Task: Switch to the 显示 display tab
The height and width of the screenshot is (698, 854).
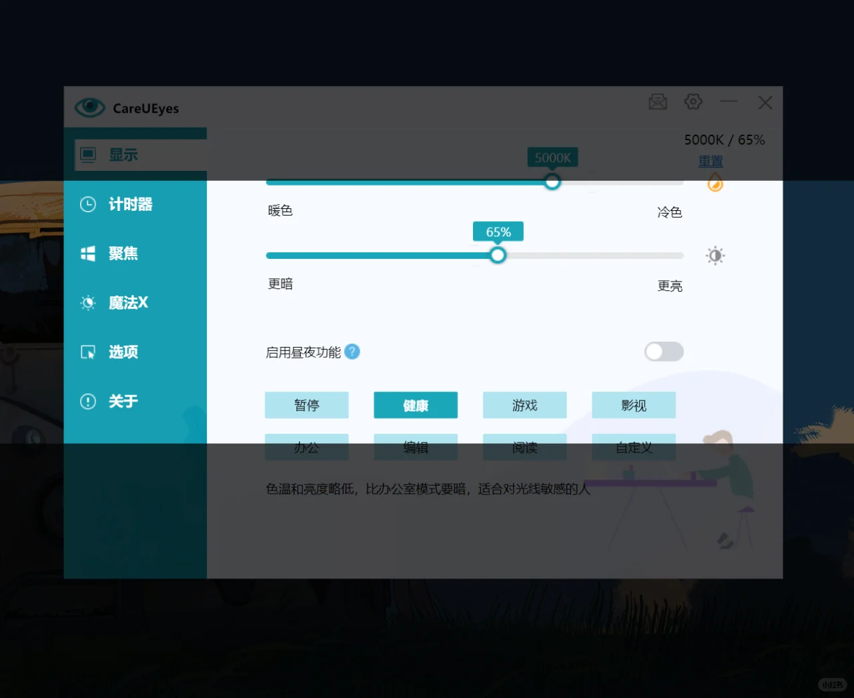Action: [123, 155]
